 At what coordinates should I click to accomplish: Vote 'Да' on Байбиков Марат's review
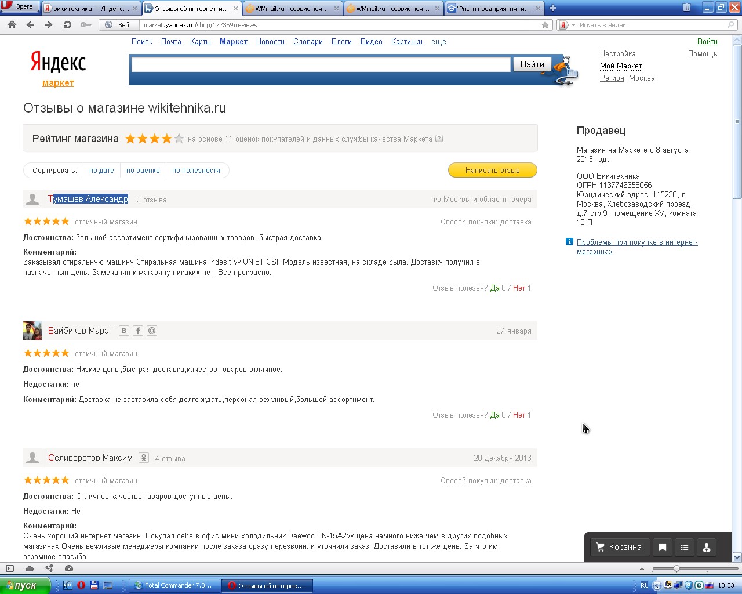(494, 415)
